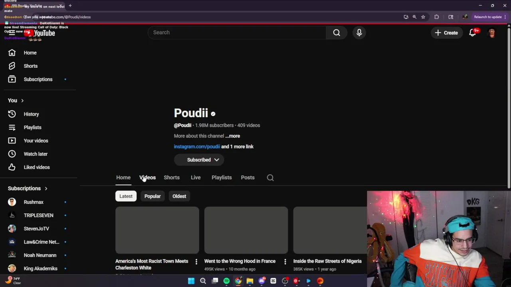Open File Explorer from the taskbar
The image size is (511, 287).
point(250,281)
